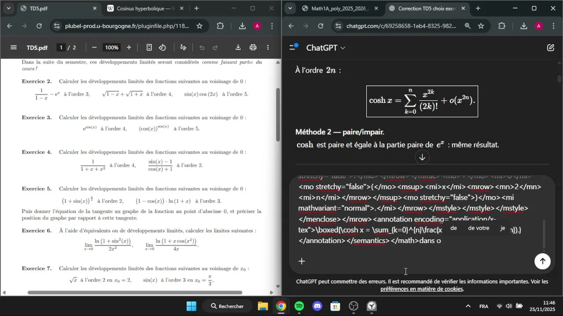The height and width of the screenshot is (316, 563).
Task: Choose the 'de votre' autocomplete suggestion
Action: (x=479, y=228)
